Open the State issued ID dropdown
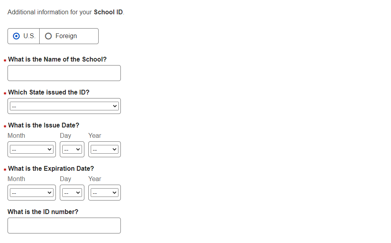391x243 pixels. tap(64, 106)
